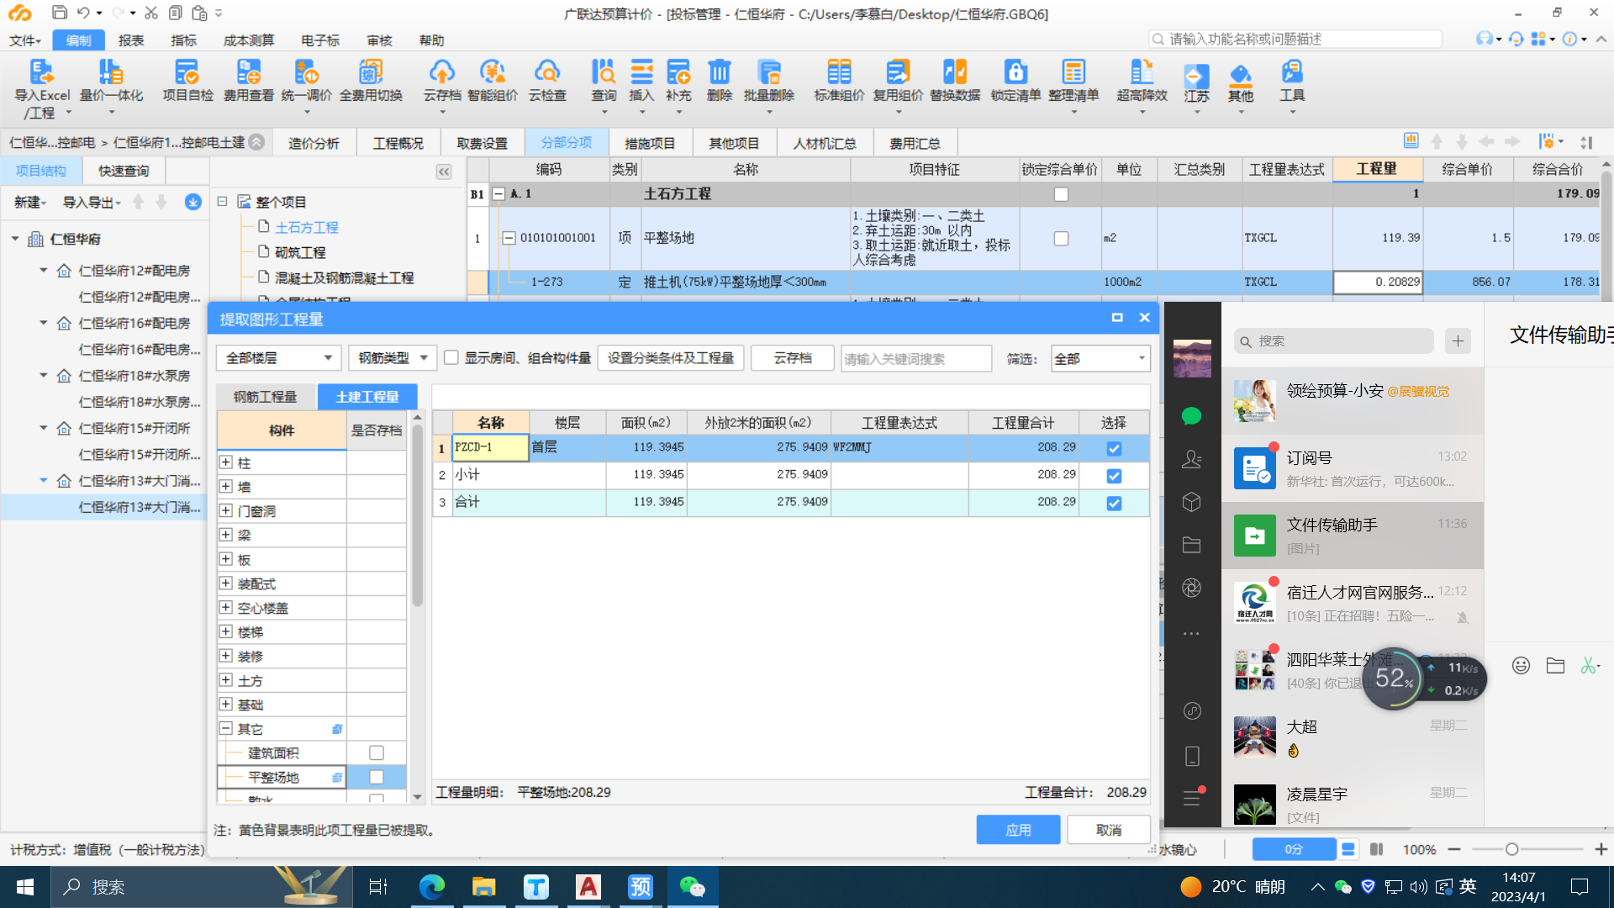Collapse the 其它 component node

[225, 729]
